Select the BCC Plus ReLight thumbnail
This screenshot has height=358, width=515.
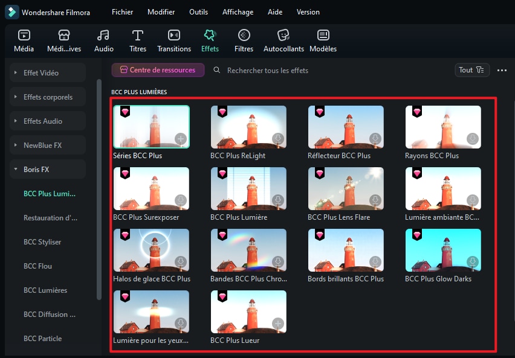[248, 127]
